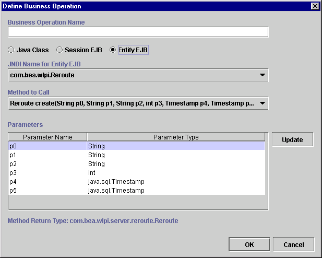This screenshot has height=258, width=322.
Task: Confirm with the OK button
Action: click(x=249, y=244)
